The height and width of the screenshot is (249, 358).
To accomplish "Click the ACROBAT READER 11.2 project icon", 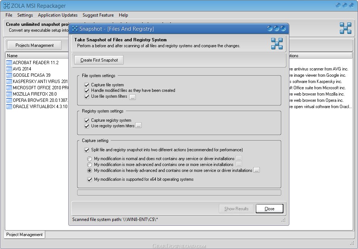I will pos(9,63).
